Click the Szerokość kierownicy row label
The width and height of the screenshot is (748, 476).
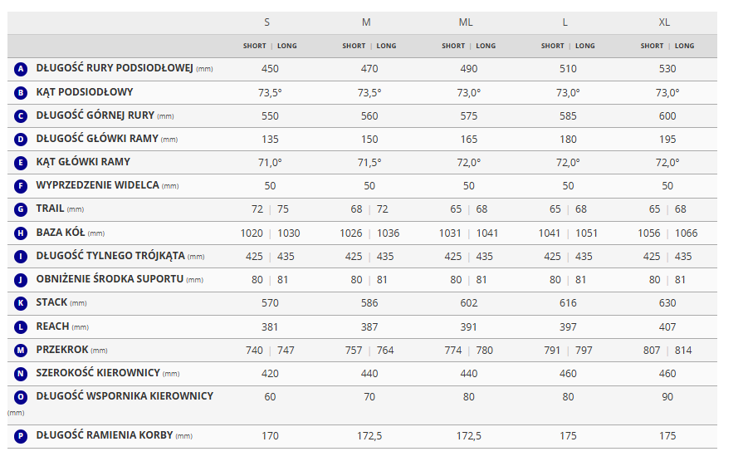point(98,374)
